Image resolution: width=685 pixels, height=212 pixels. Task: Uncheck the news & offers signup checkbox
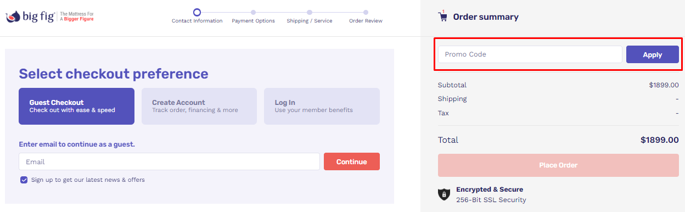tap(24, 180)
